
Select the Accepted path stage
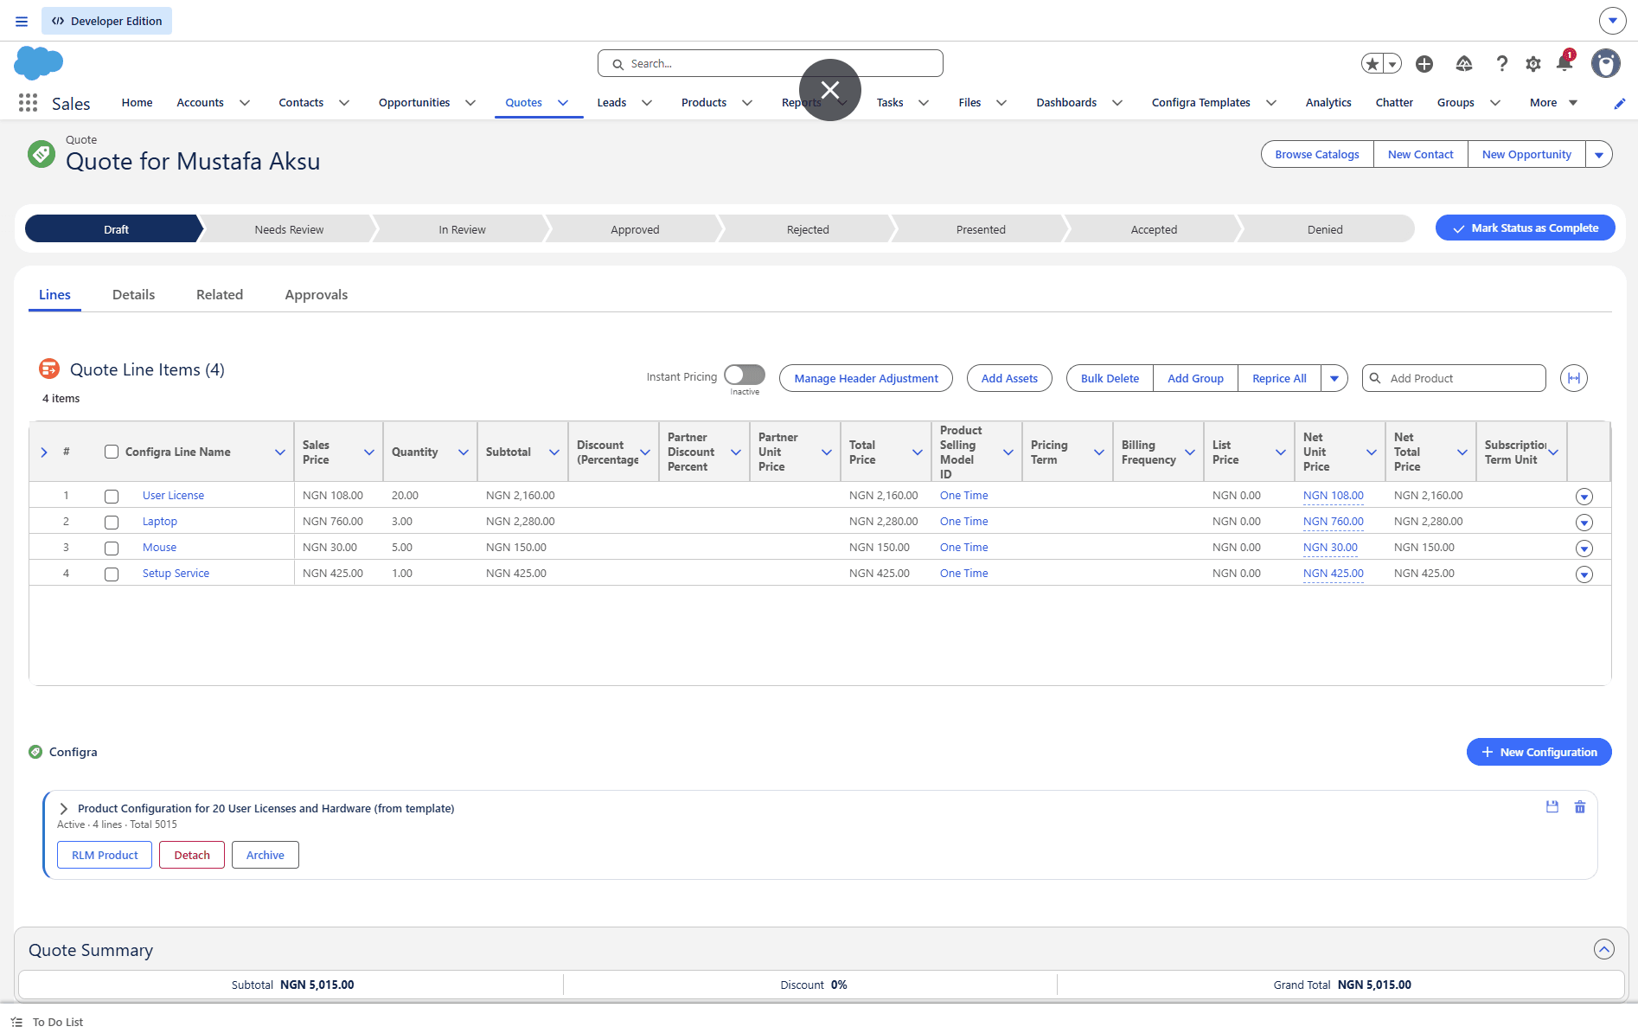point(1154,229)
